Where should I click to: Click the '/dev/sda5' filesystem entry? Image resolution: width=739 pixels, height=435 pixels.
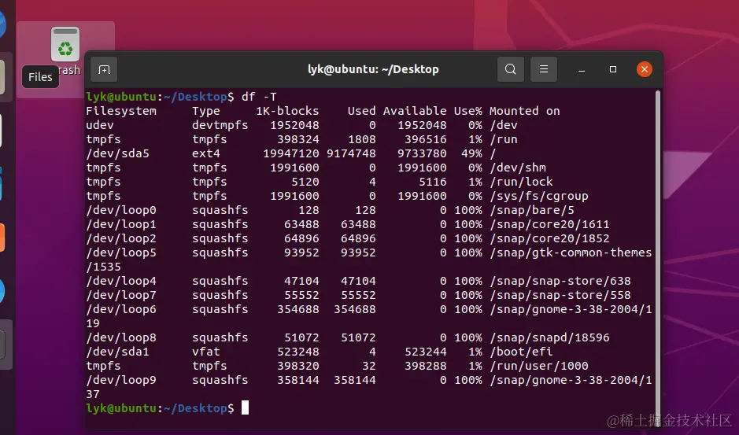[117, 153]
